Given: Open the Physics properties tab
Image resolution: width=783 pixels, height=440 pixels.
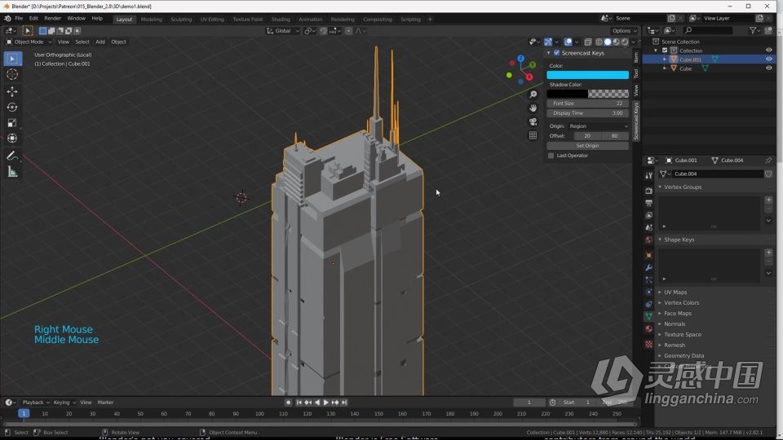Looking at the screenshot, I should tap(648, 292).
